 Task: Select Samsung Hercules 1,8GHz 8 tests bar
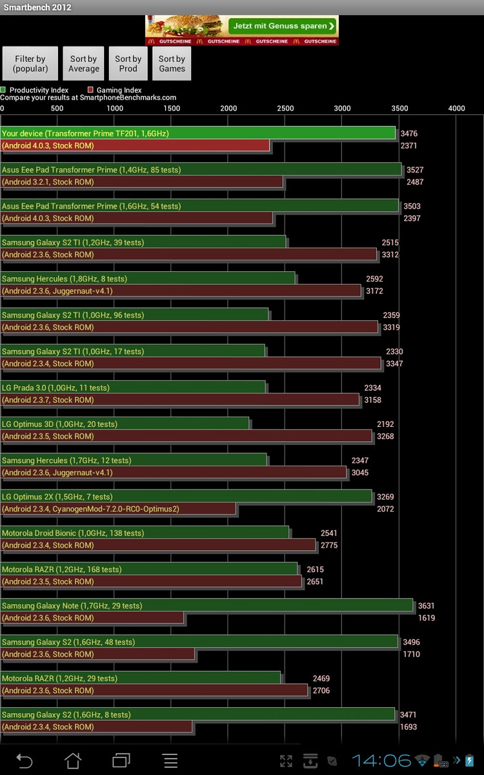[148, 278]
